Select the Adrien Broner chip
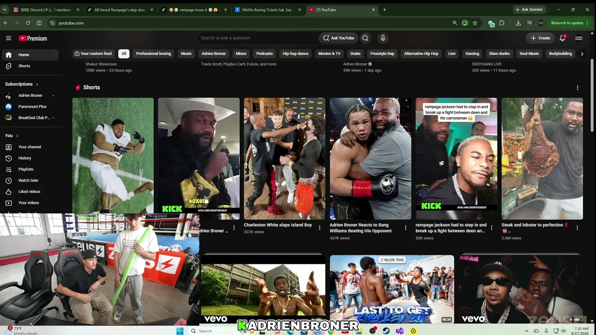Viewport: 596px width, 335px height. 214,54
